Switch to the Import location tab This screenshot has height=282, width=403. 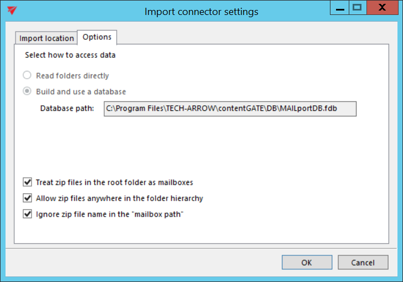coord(46,38)
